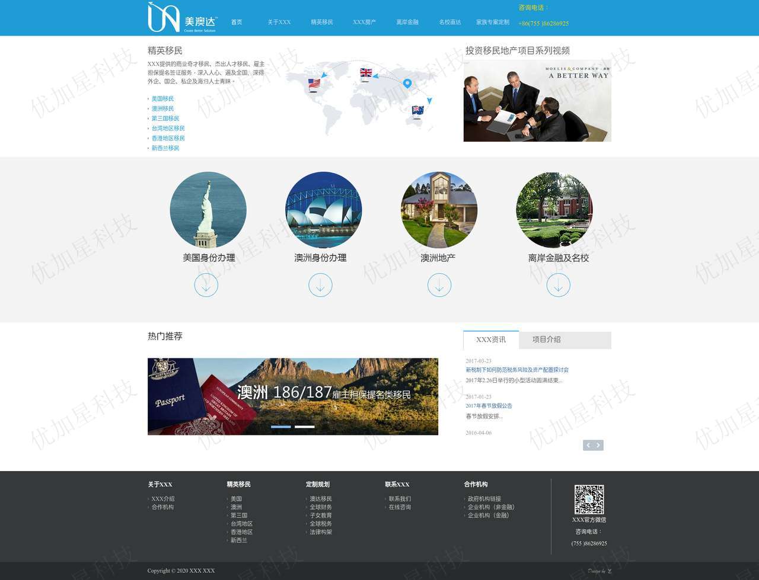Image resolution: width=759 pixels, height=580 pixels.
Task: Go to the next news item arrow
Action: click(x=598, y=446)
